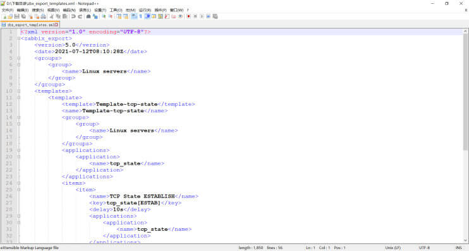The image size is (469, 251).
Task: Collapse the zabbix_export node on line 2
Action: pyautogui.click(x=18, y=38)
